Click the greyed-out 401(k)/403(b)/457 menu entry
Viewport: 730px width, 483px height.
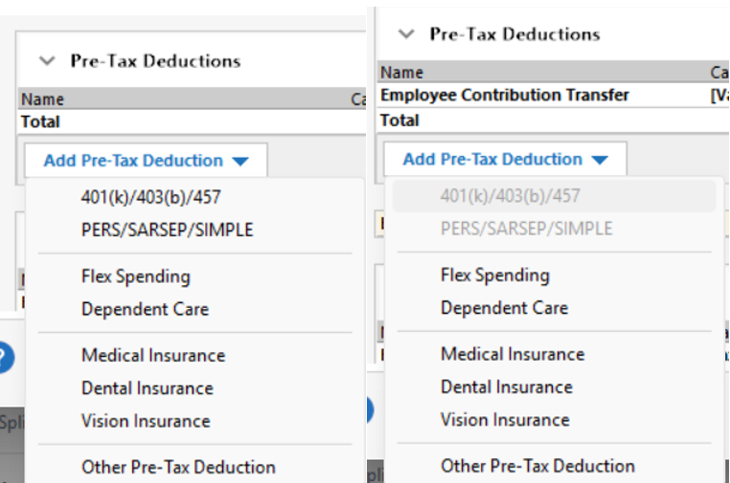pyautogui.click(x=510, y=196)
